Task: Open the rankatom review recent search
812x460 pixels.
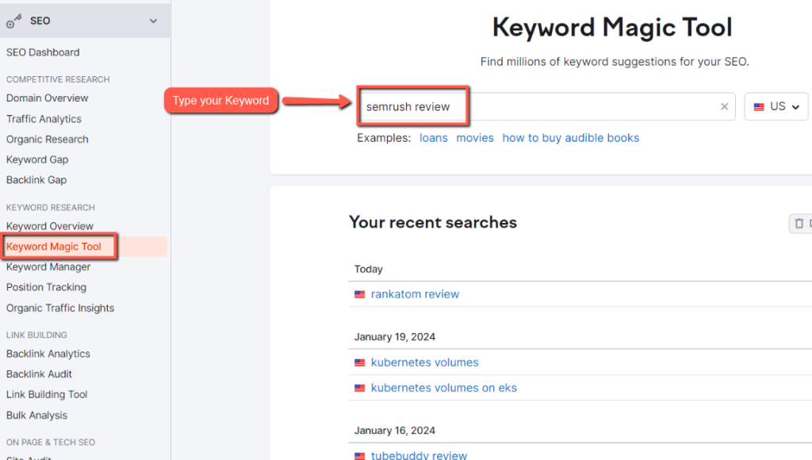Action: (415, 294)
